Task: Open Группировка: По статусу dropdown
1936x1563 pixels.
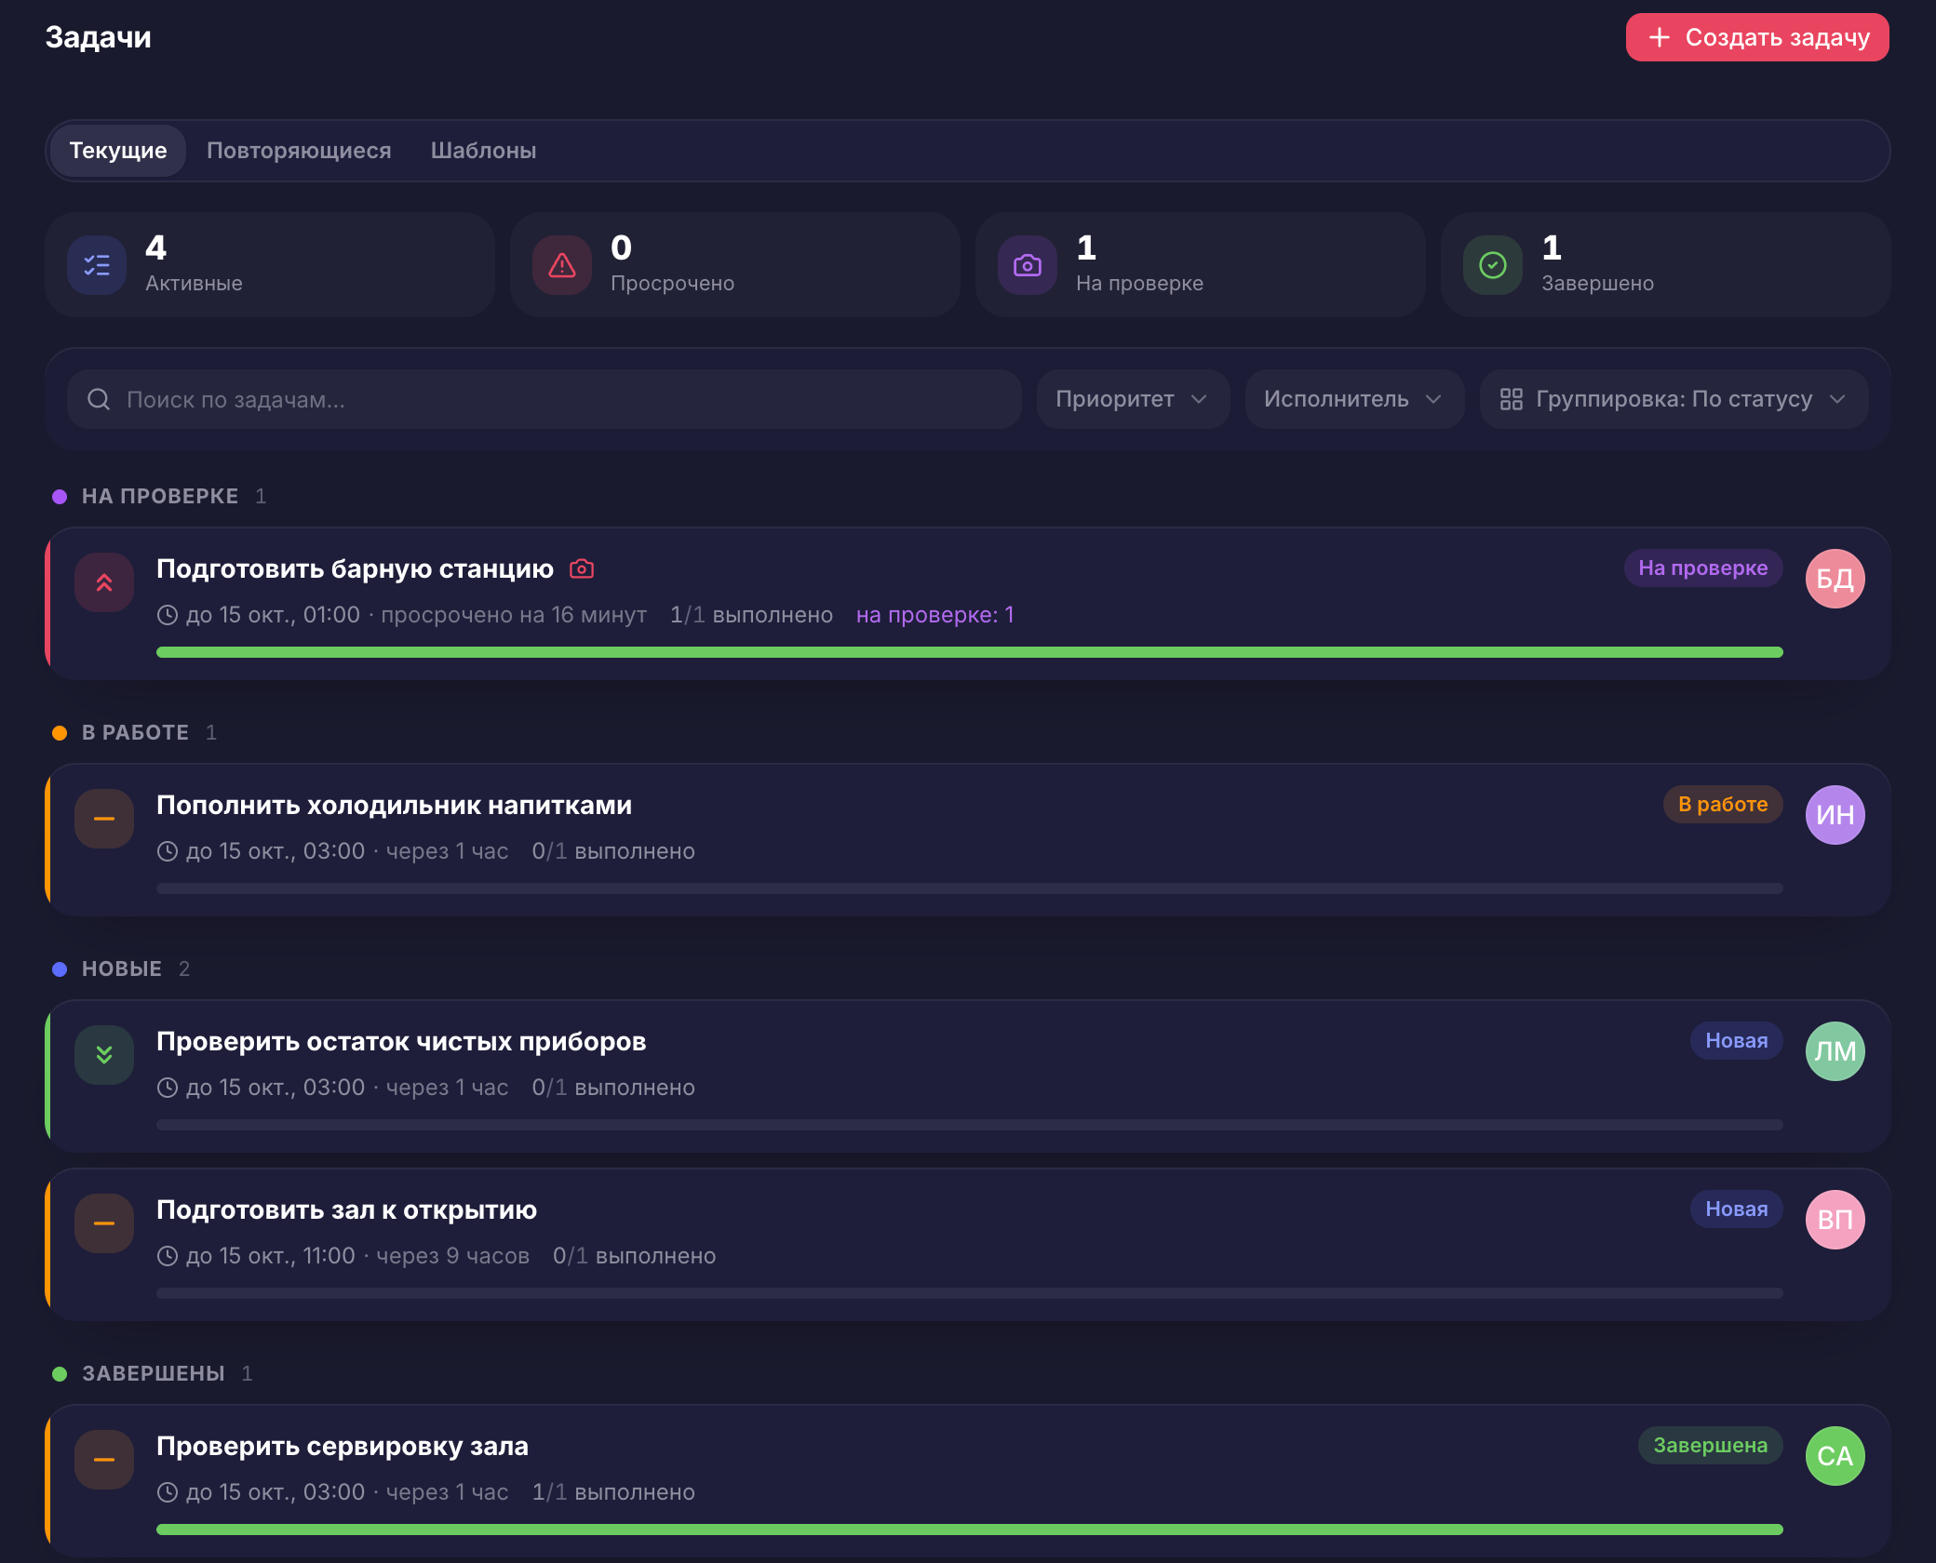Action: point(1674,399)
